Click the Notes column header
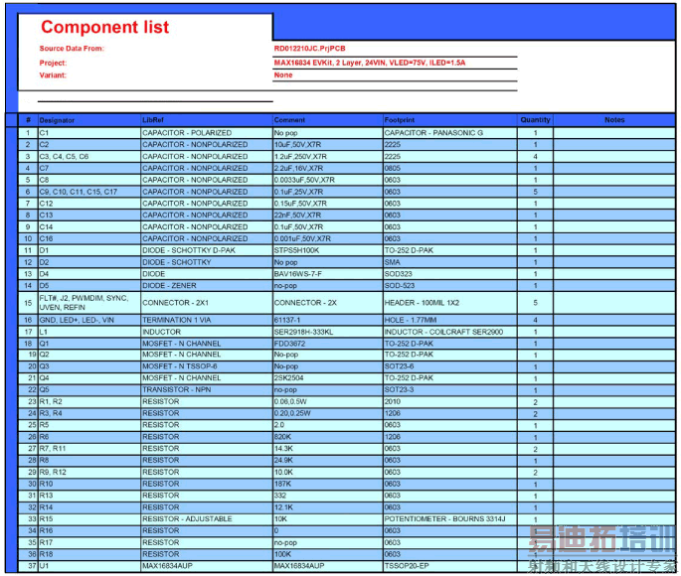 tap(614, 120)
